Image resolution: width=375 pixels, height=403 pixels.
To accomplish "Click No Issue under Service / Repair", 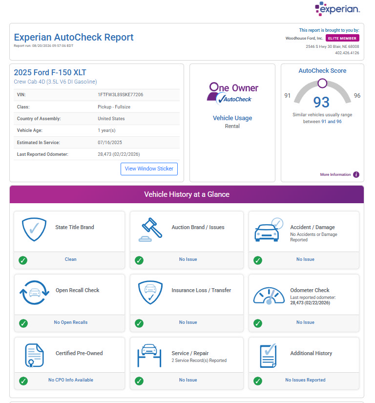I will (188, 380).
